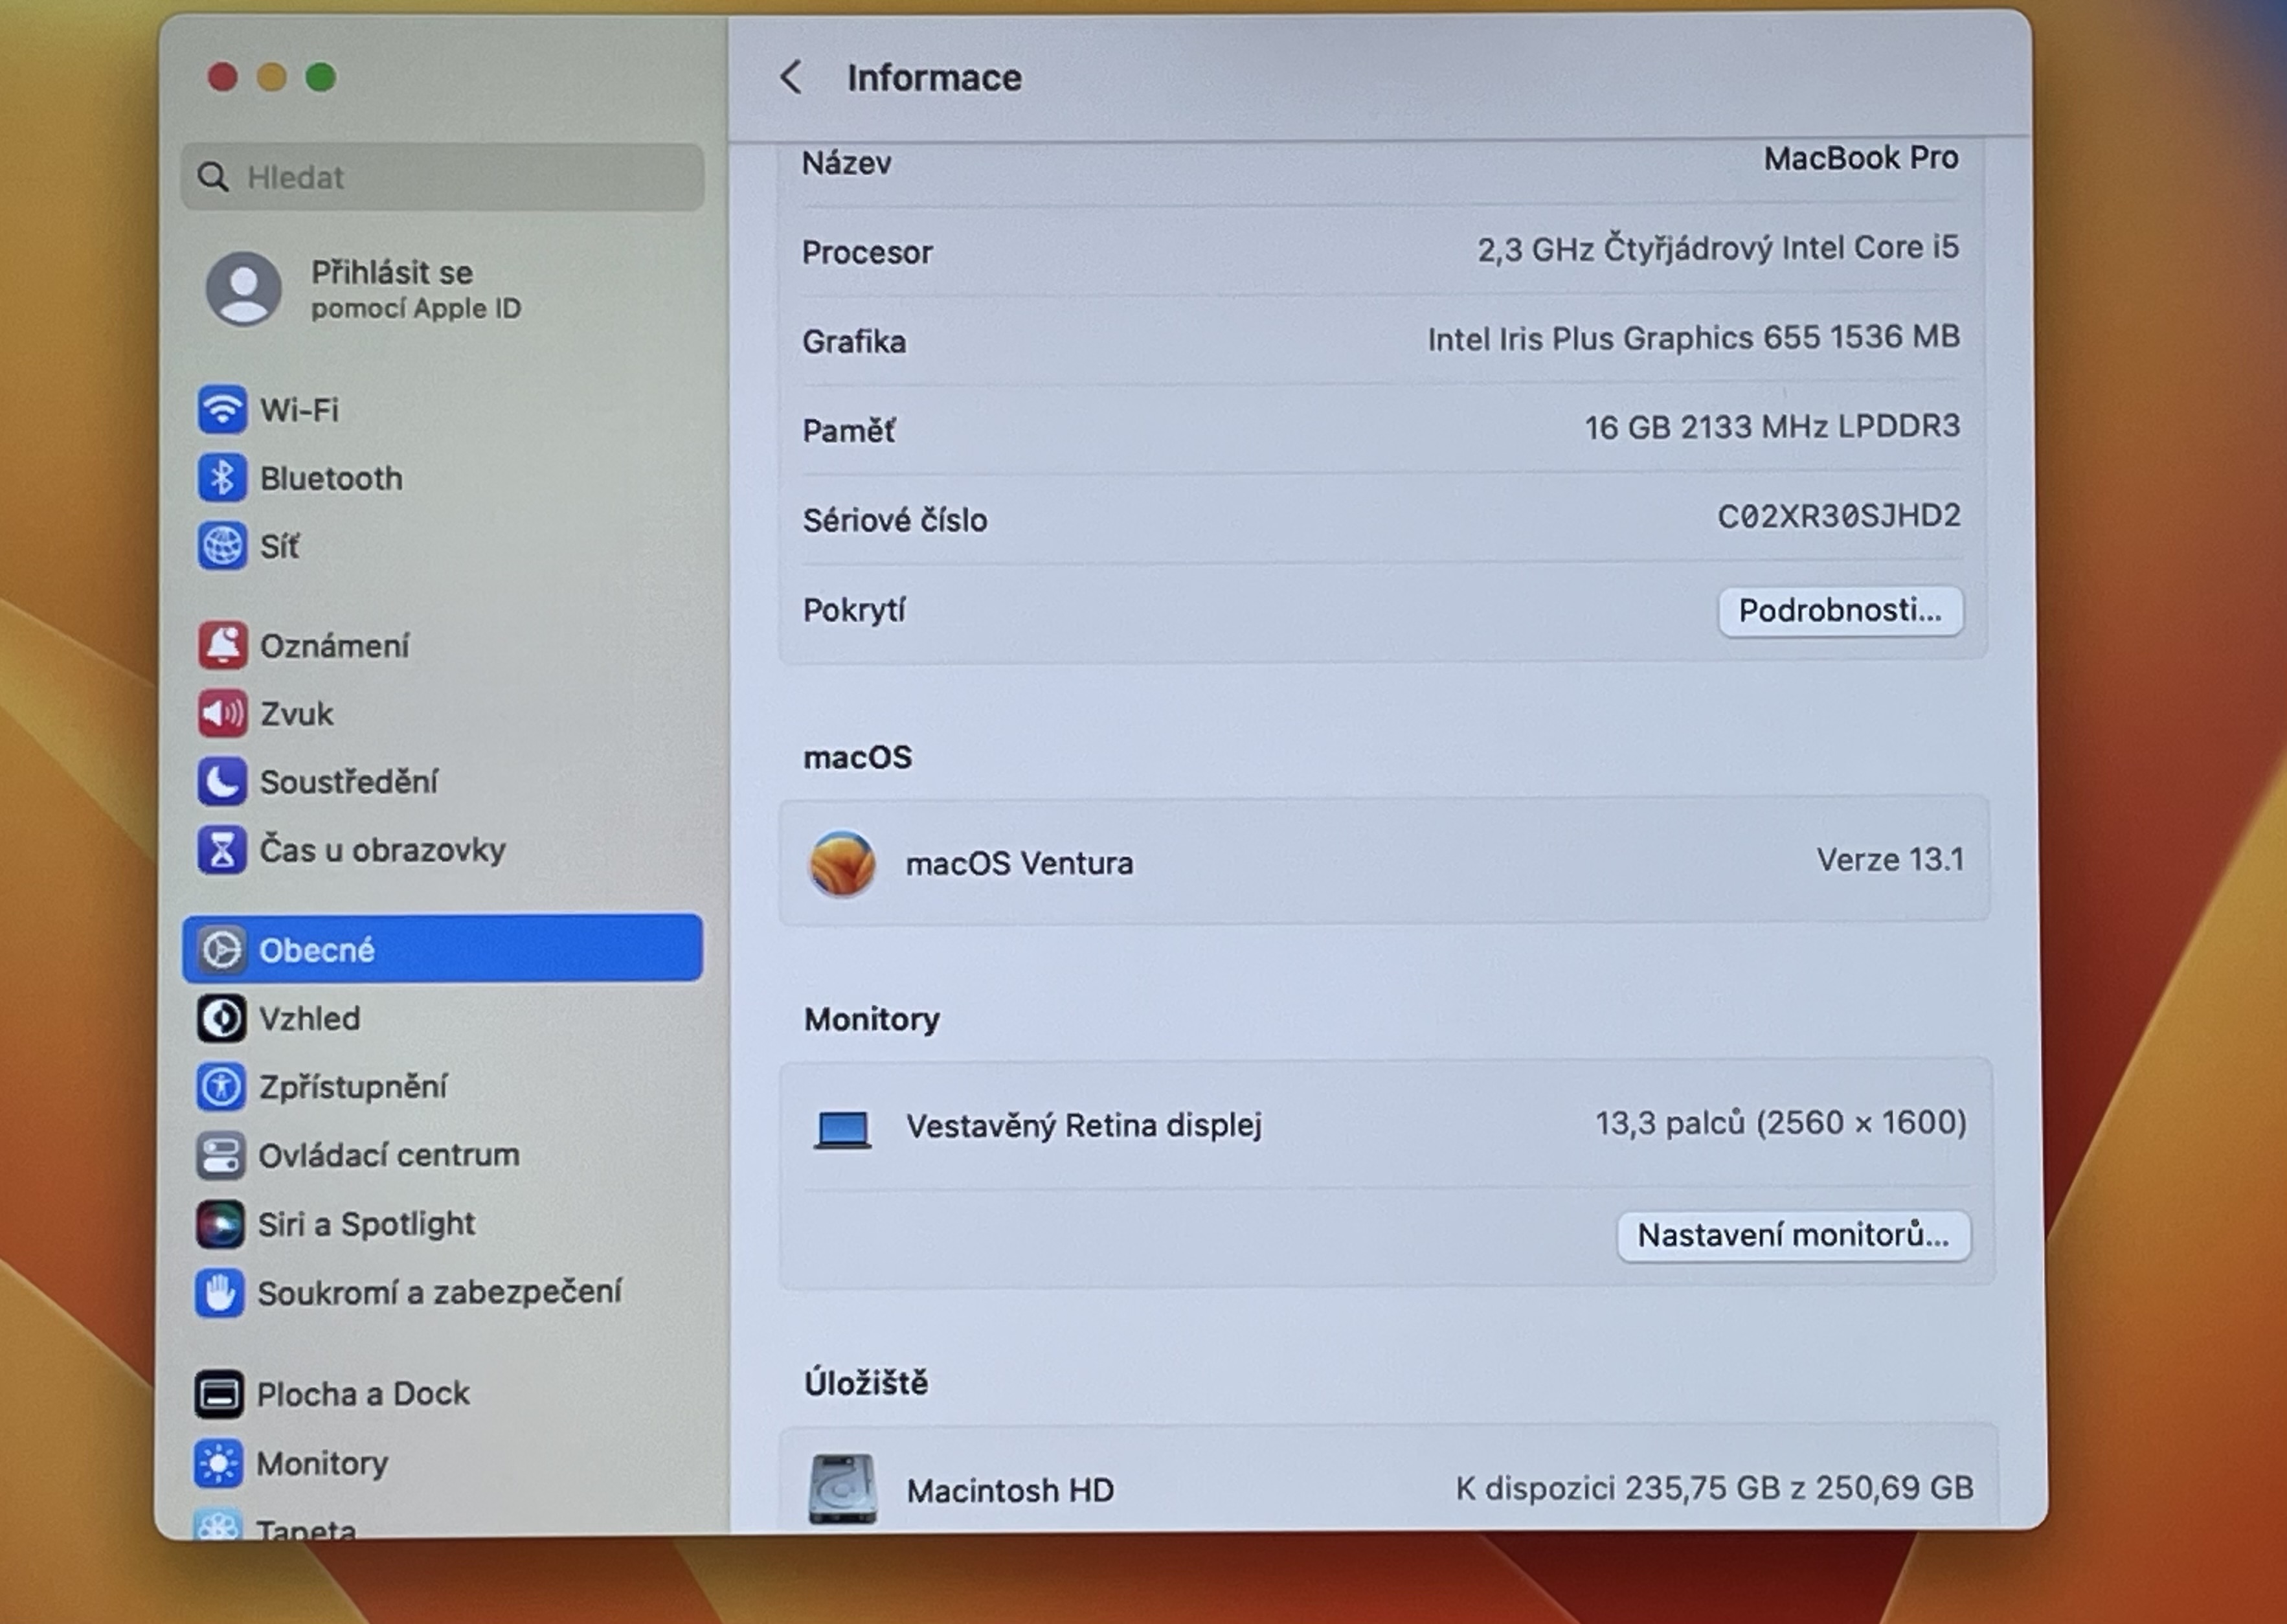Screen dimensions: 2287x1624
Task: Select the Soustředění moon icon
Action: [221, 781]
